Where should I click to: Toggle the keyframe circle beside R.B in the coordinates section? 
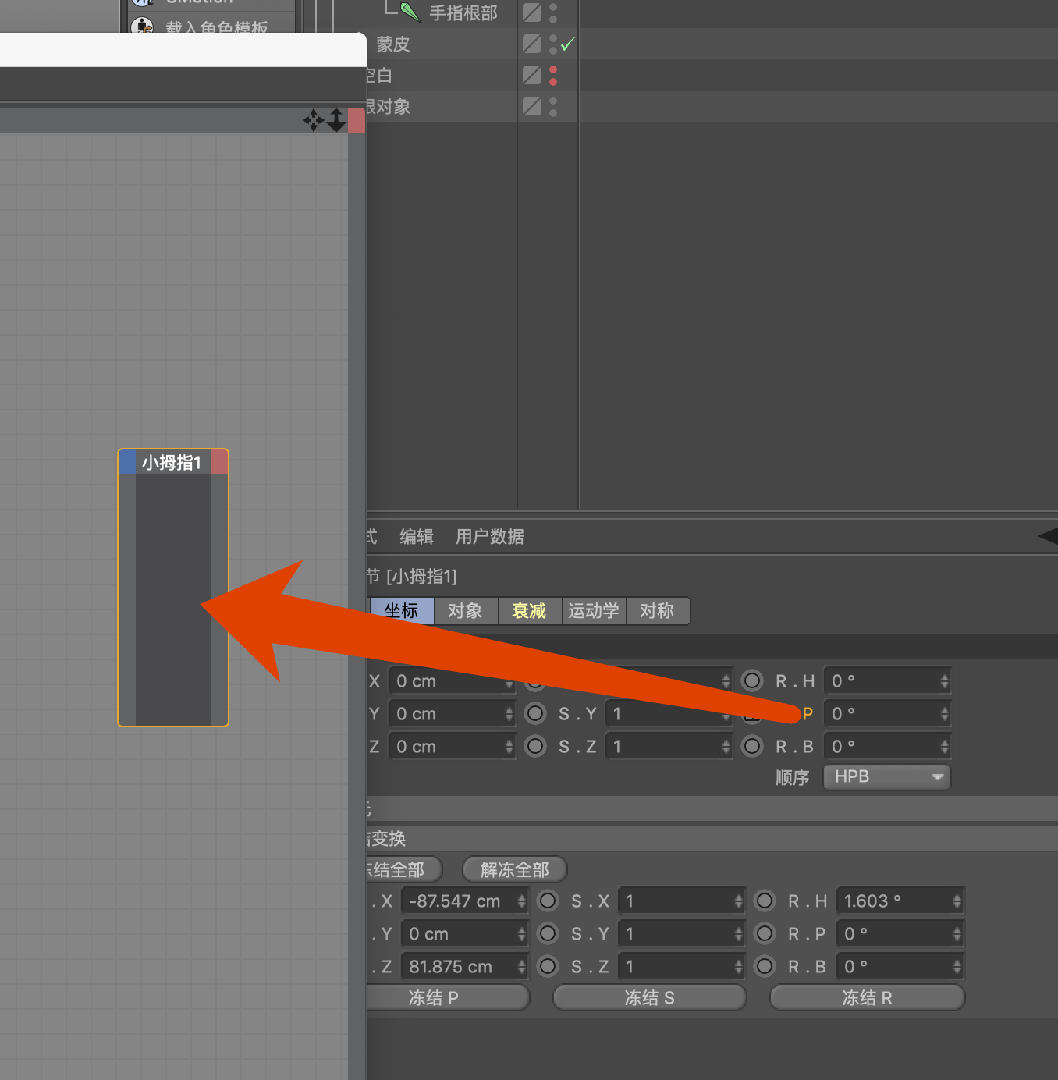752,747
